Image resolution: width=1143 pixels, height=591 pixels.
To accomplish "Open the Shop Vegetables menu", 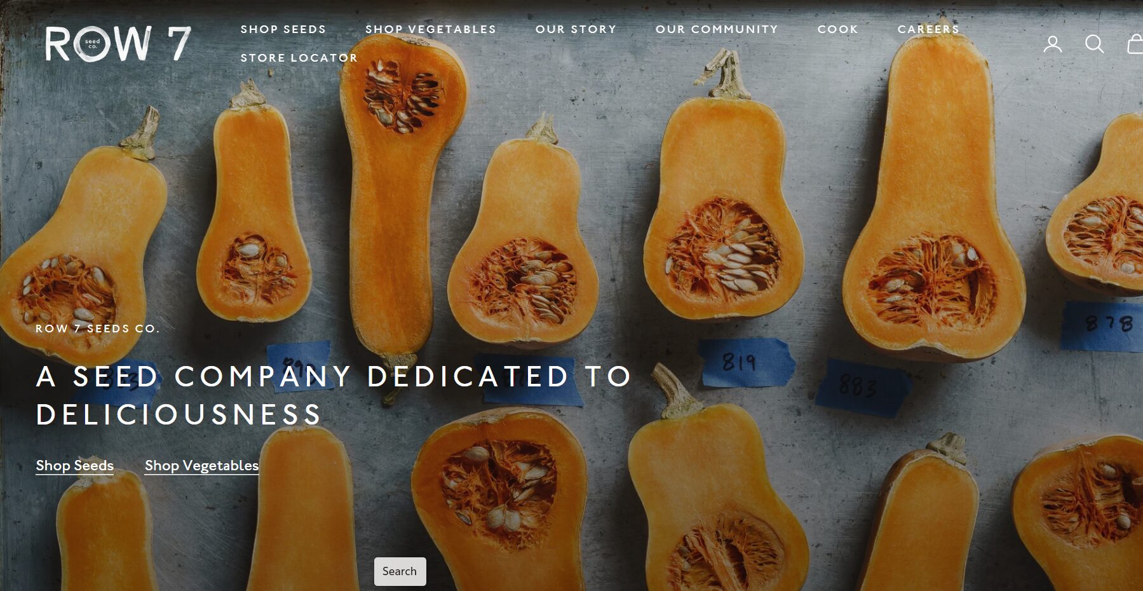I will pos(431,29).
